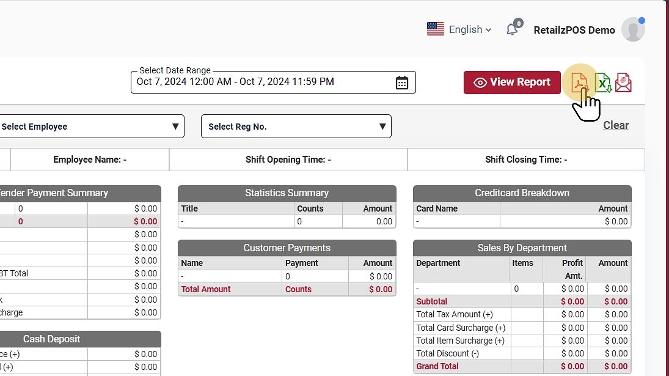This screenshot has width=669, height=376.
Task: Open the Select Employee dropdown
Action: 89,127
